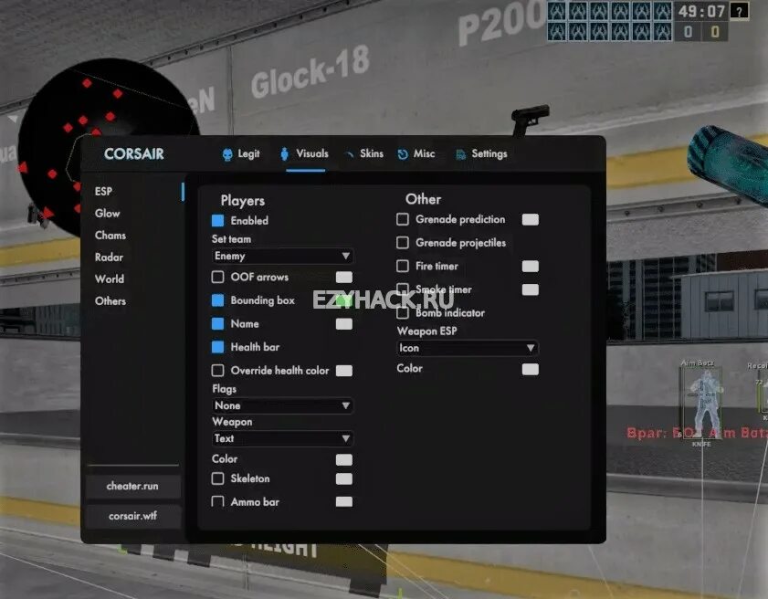Screen dimensions: 768x599
Task: Open the Skins tab
Action: 364,153
